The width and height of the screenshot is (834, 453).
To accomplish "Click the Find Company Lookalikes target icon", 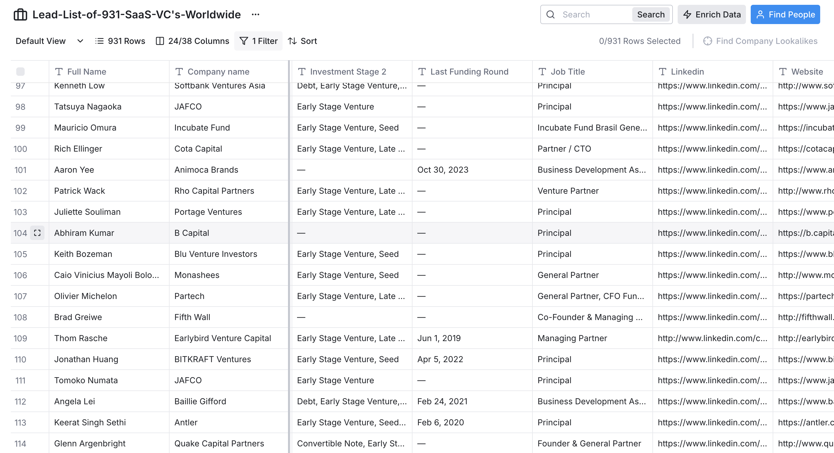I will click(x=707, y=41).
